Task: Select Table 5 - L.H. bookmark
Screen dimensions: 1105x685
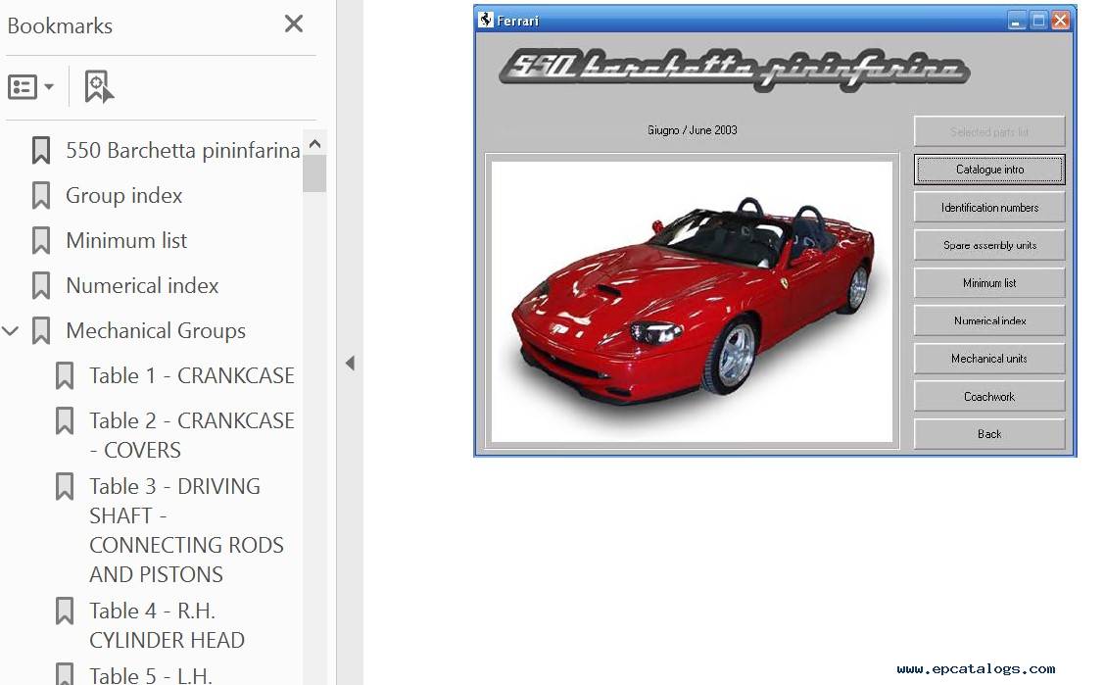Action: pyautogui.click(x=150, y=675)
